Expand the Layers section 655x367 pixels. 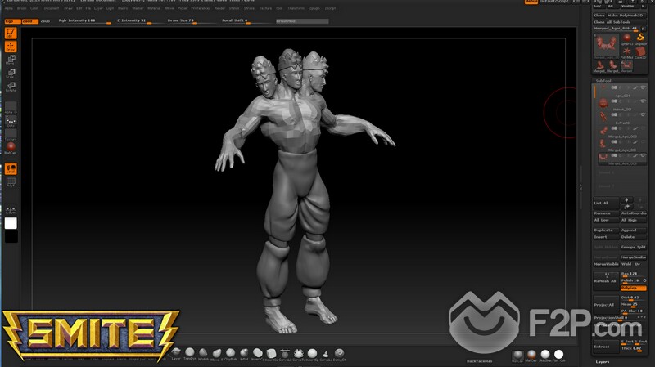pyautogui.click(x=603, y=361)
